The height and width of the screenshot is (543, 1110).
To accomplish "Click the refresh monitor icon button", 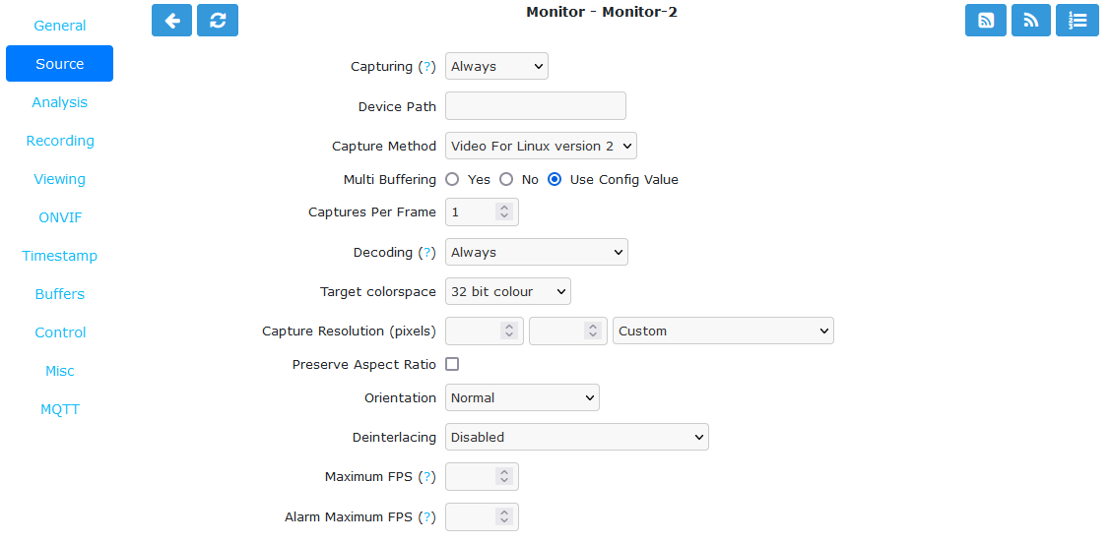I will point(218,20).
